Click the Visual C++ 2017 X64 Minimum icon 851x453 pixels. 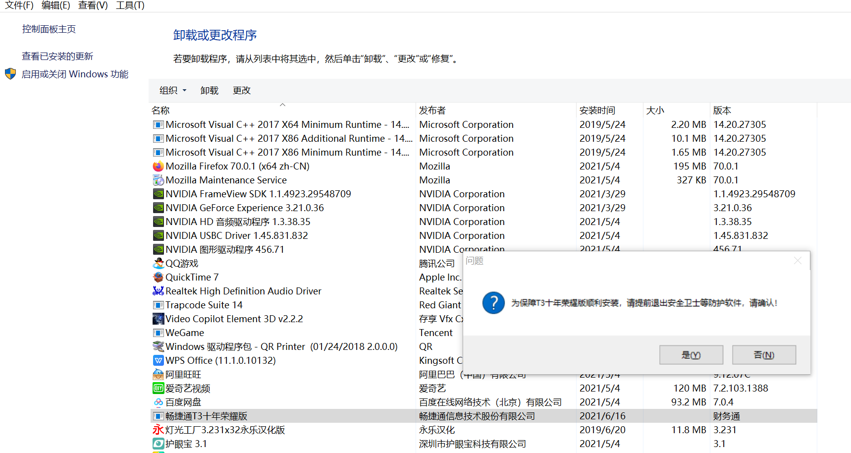click(158, 124)
